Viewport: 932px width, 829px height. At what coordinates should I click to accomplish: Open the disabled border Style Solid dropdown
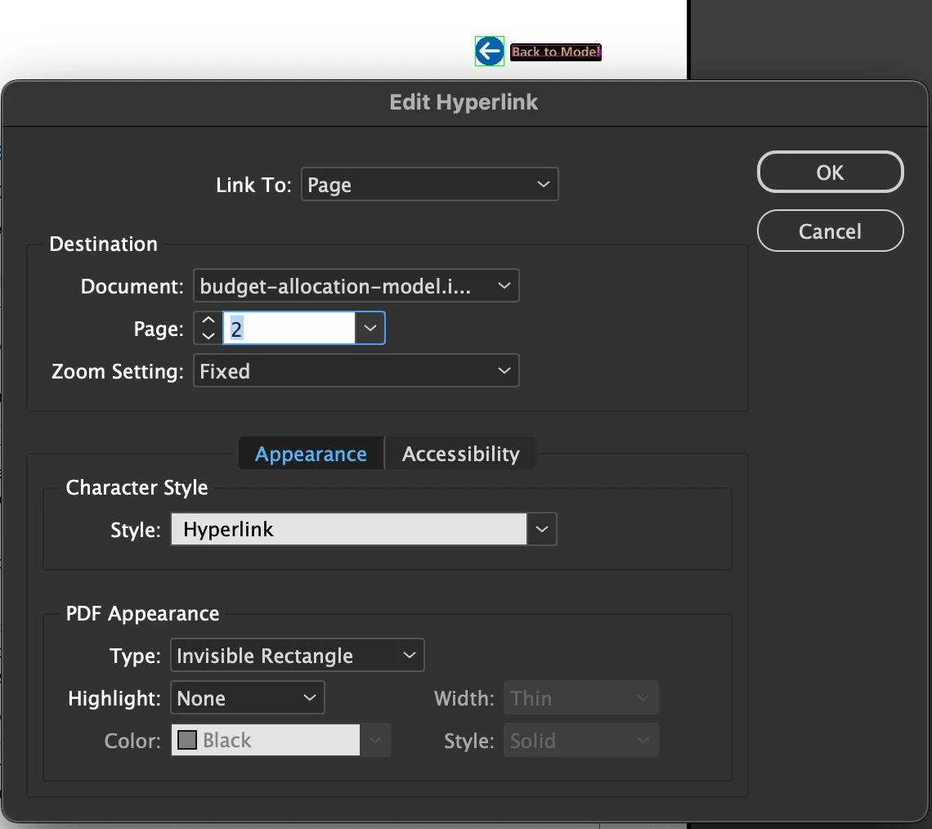pos(580,741)
